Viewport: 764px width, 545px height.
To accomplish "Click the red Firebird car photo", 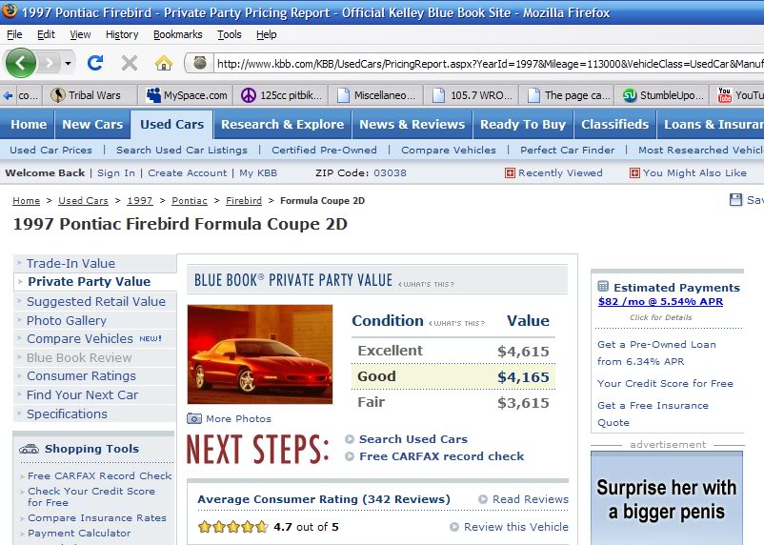I will pyautogui.click(x=260, y=354).
